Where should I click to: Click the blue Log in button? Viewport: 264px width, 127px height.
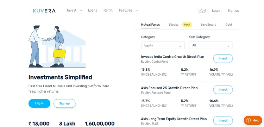[x=39, y=103]
